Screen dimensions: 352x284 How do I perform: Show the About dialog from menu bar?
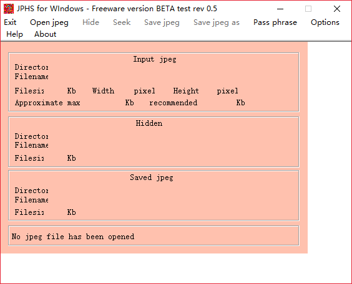[45, 34]
